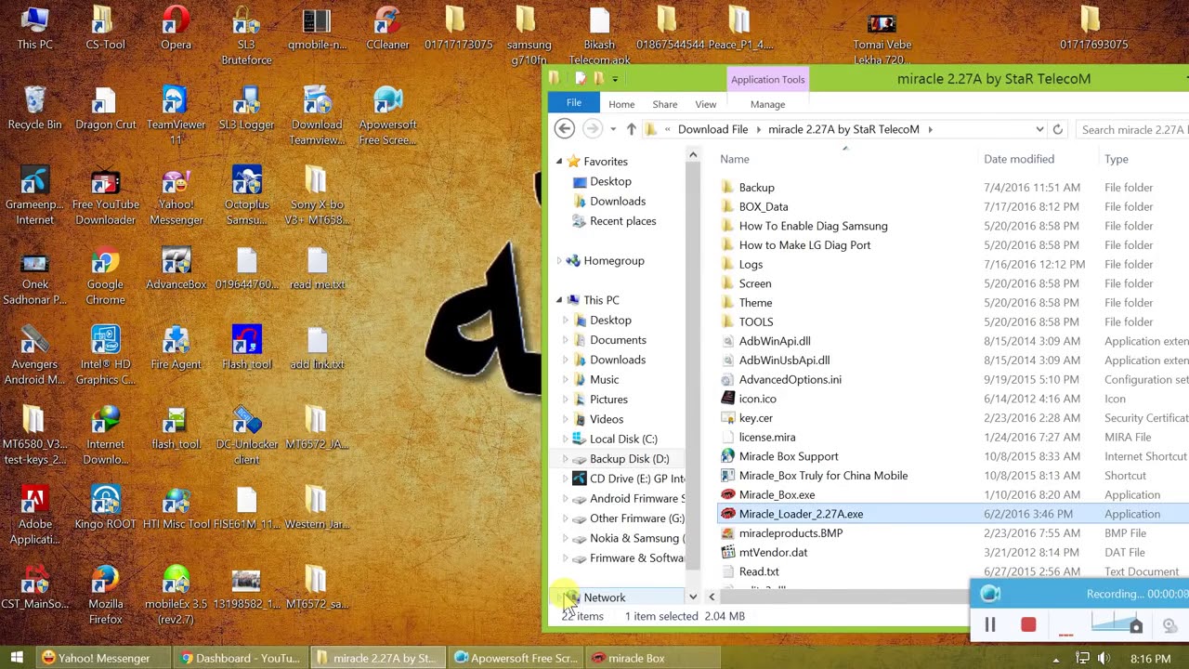Select Miracle_Box.exe file
This screenshot has width=1189, height=669.
pos(777,494)
